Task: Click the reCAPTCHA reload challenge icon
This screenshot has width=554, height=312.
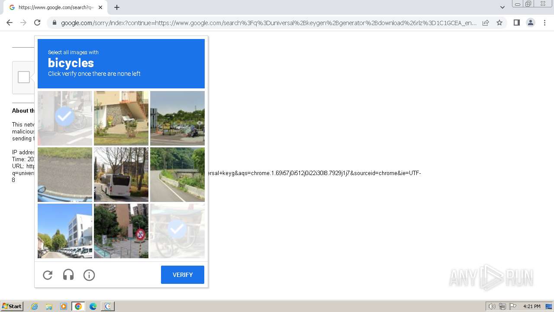Action: point(48,275)
